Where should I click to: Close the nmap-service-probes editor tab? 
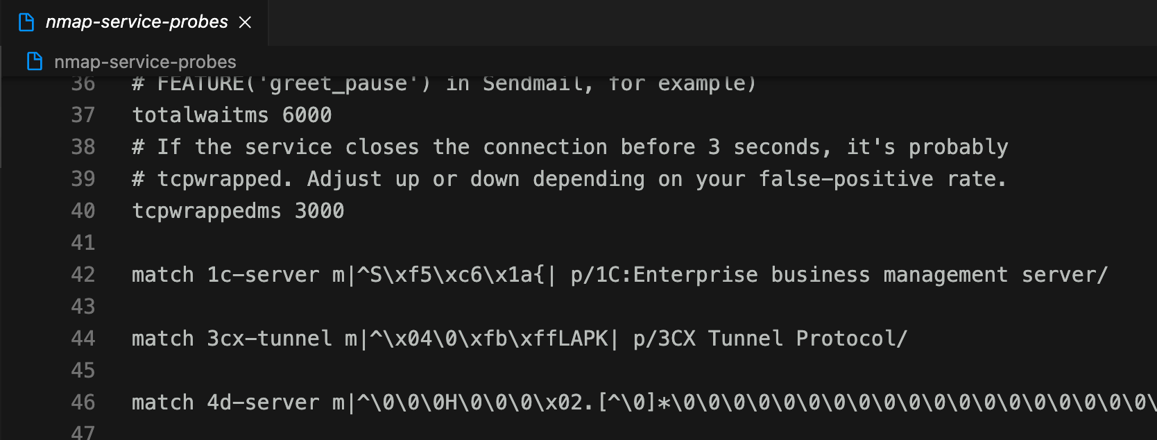pyautogui.click(x=245, y=22)
